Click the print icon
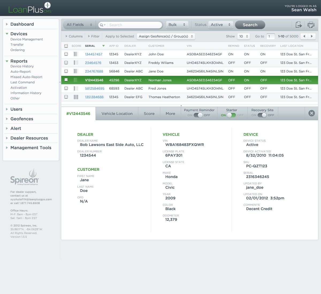 click(311, 25)
